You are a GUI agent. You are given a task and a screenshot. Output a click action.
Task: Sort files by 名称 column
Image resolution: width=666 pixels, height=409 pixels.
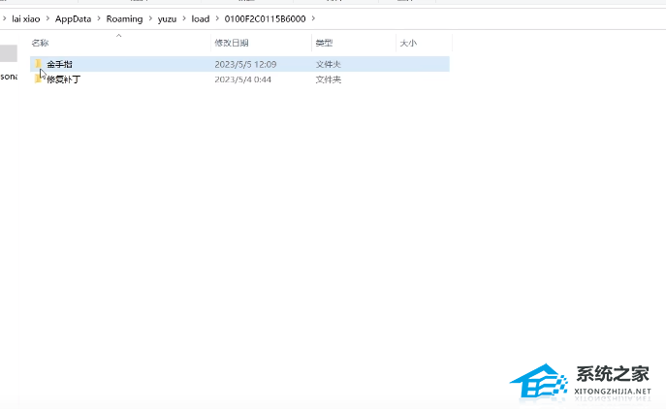(x=40, y=43)
